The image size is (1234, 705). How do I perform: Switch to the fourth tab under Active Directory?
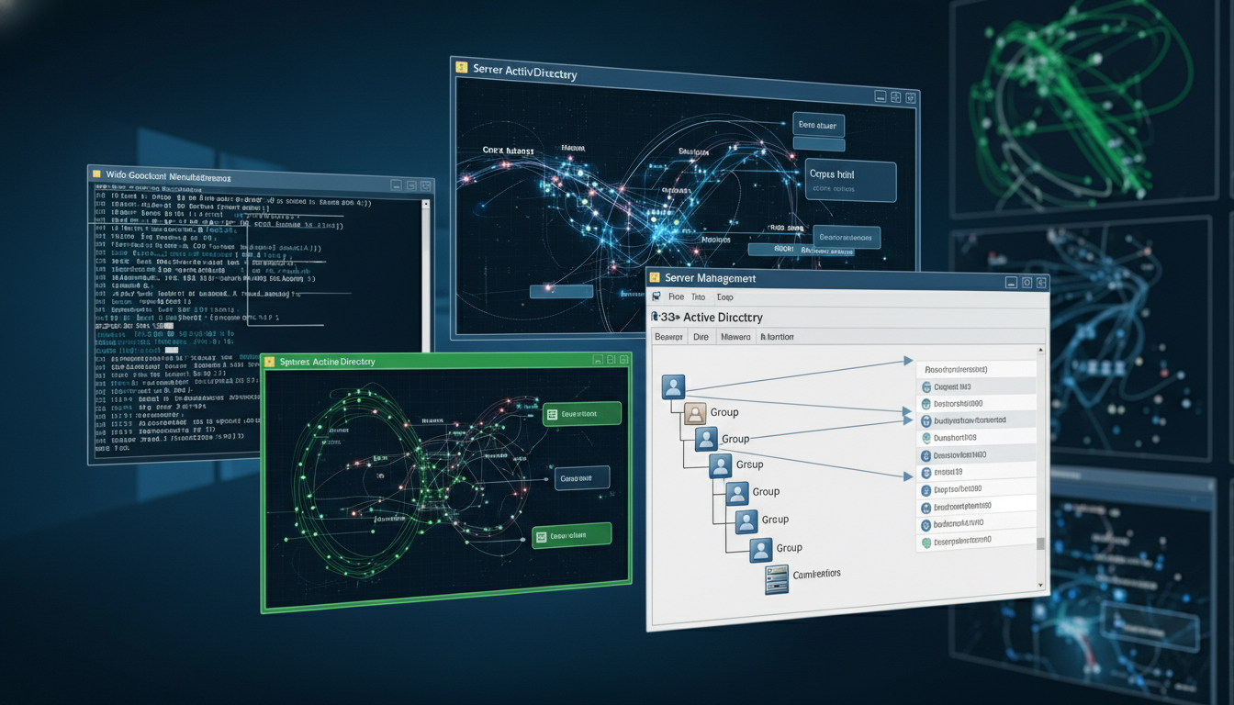tap(777, 337)
